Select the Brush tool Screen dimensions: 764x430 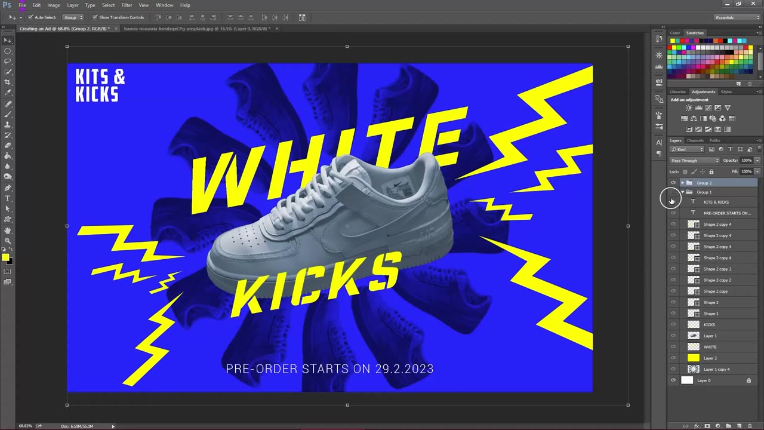[x=8, y=113]
